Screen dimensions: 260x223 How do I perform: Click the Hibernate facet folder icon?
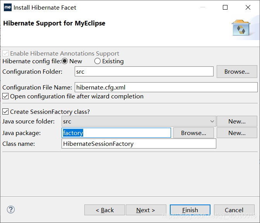(241, 28)
